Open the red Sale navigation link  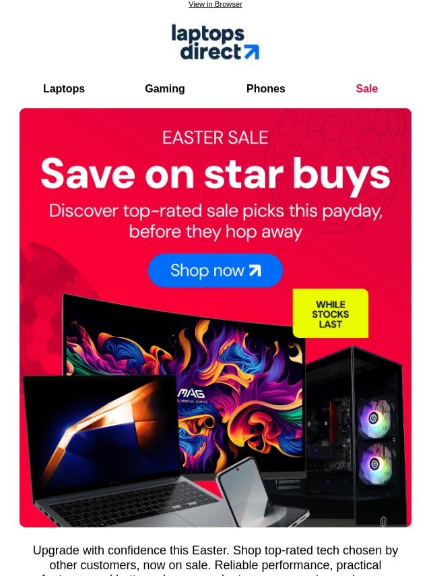coord(366,88)
